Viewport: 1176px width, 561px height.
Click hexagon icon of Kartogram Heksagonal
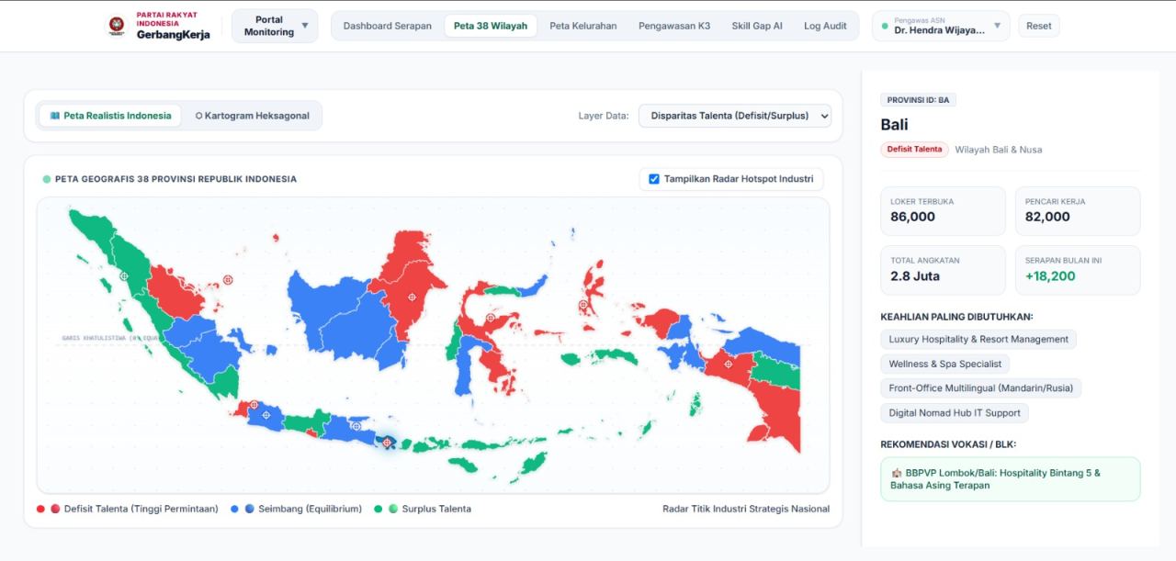pyautogui.click(x=198, y=116)
